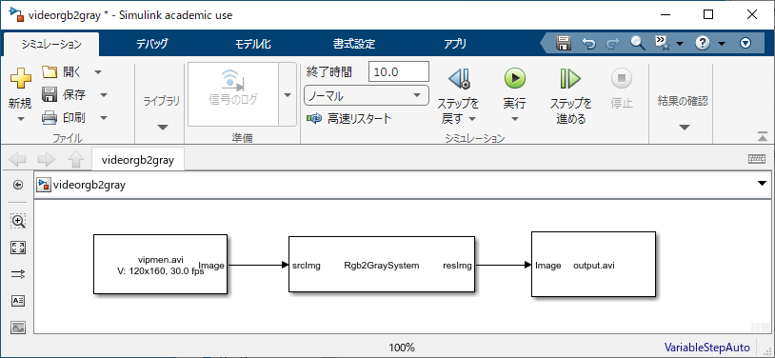Click the Step Forward (ステップを進める) icon

570,78
